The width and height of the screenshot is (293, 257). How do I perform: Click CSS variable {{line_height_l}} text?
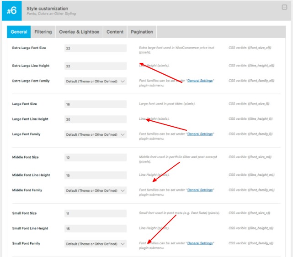(x=250, y=119)
